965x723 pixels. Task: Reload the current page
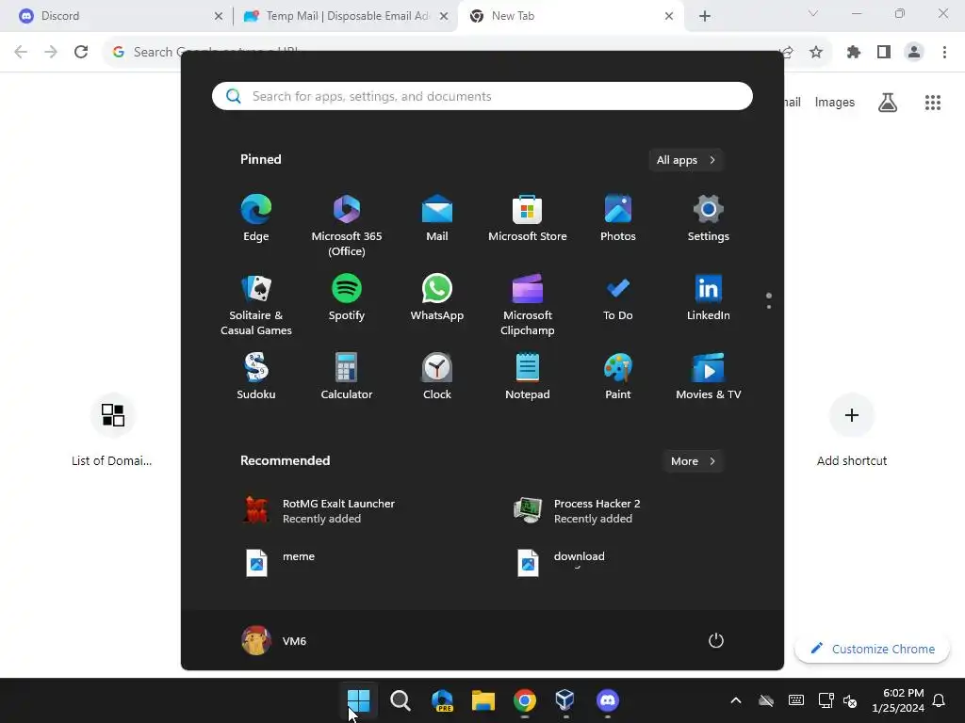[81, 52]
